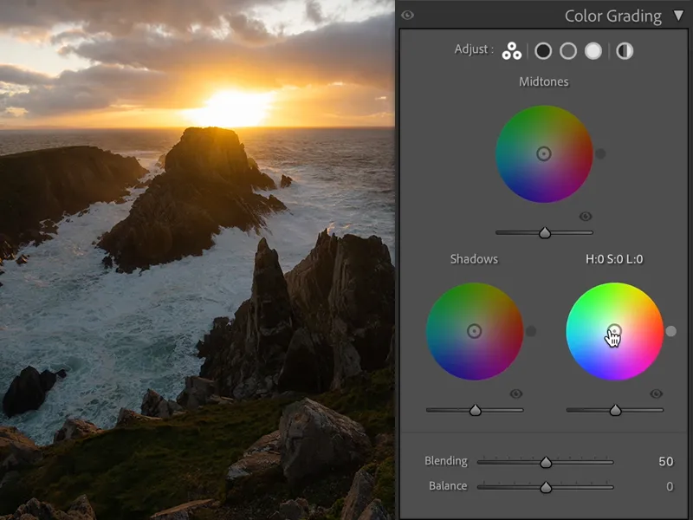Viewport: 693px width, 520px height.
Task: Switch to the Highlights-only adjust icon
Action: point(593,51)
